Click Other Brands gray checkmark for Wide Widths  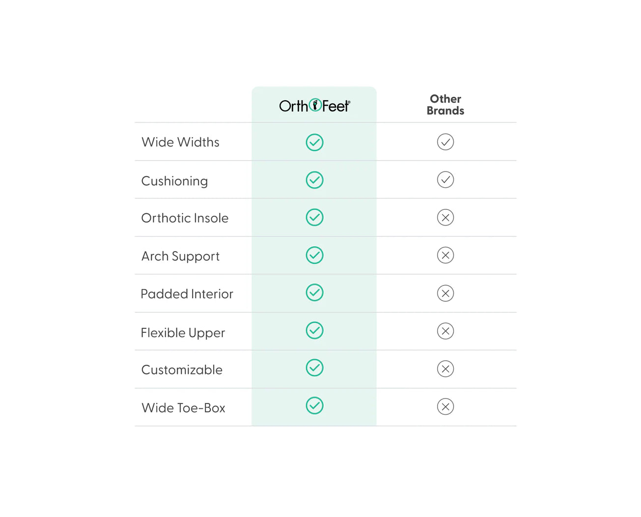point(446,142)
